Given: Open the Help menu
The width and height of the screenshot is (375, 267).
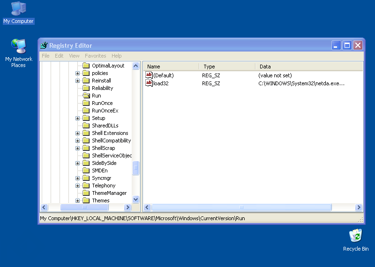Looking at the screenshot, I should [x=116, y=56].
